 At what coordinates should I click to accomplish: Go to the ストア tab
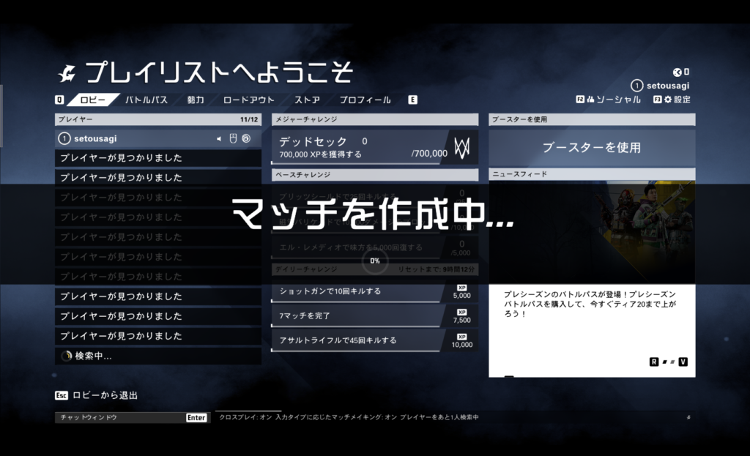pos(307,100)
